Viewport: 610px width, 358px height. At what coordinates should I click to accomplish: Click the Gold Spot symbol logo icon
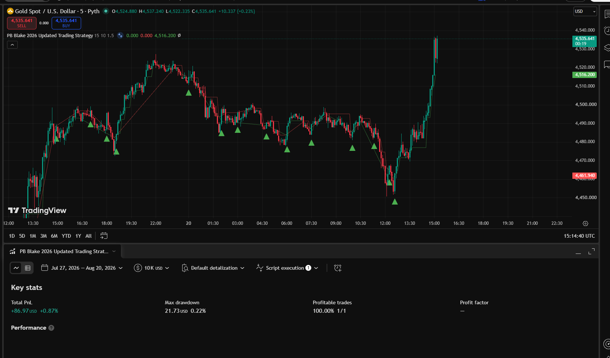[x=10, y=11]
